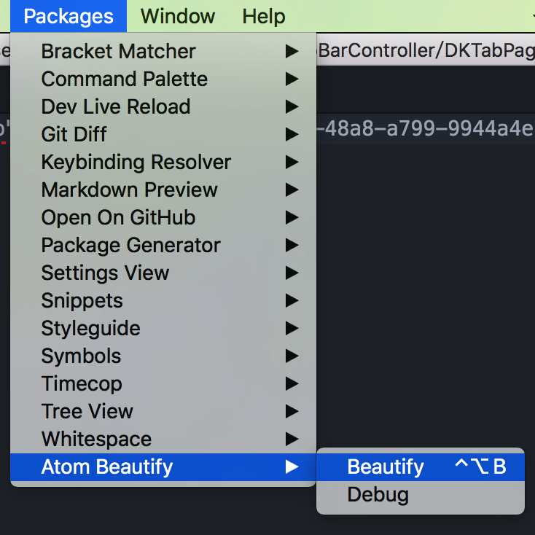This screenshot has width=535, height=535.
Task: Open the Window menu
Action: click(x=178, y=16)
